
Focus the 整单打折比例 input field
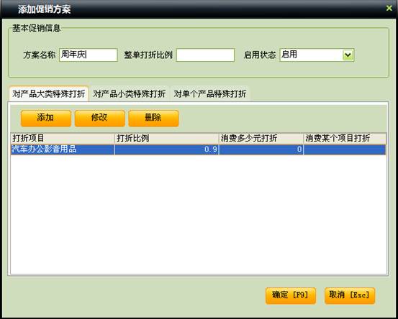pyautogui.click(x=205, y=55)
